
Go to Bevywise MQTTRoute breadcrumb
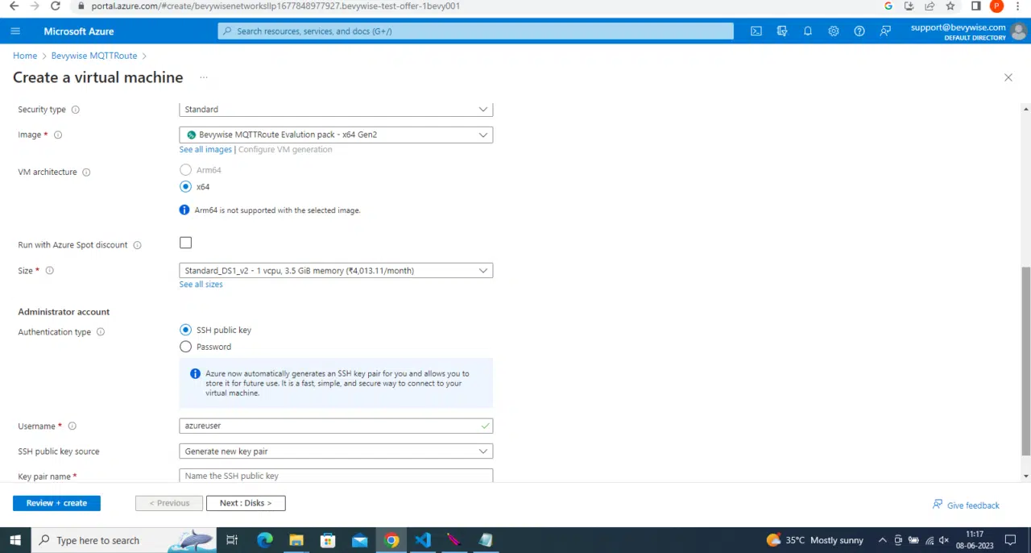point(93,56)
